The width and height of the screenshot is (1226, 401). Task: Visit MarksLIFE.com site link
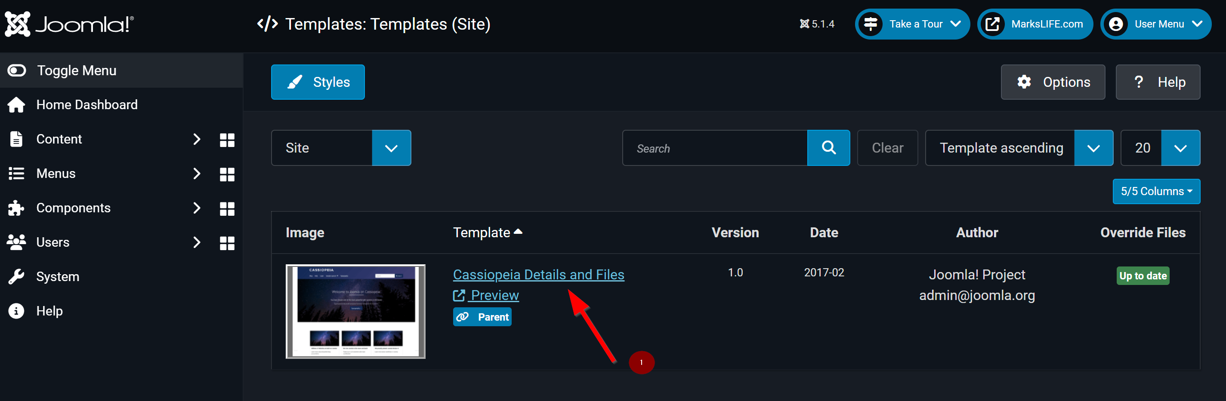[x=1035, y=24]
